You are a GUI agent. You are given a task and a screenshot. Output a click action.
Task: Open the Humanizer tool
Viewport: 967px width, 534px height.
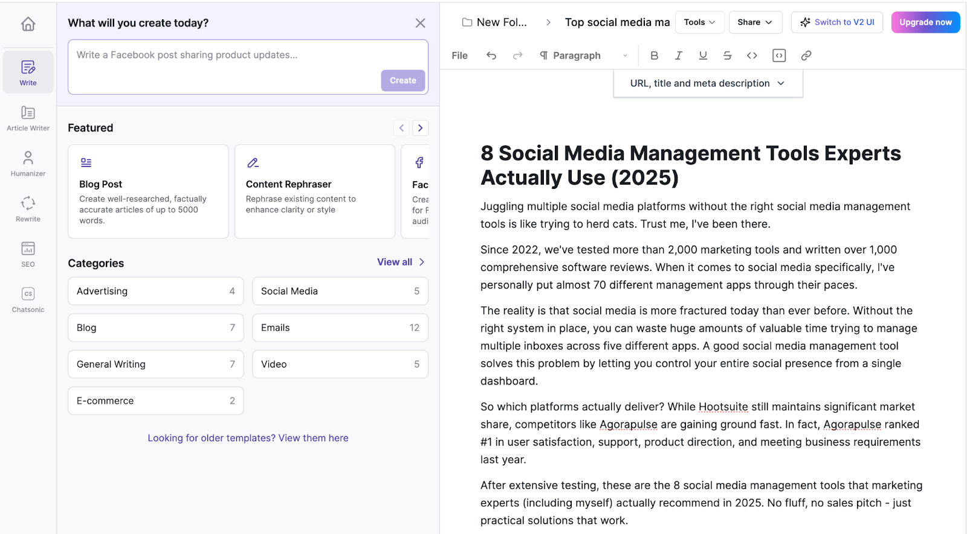pyautogui.click(x=28, y=164)
